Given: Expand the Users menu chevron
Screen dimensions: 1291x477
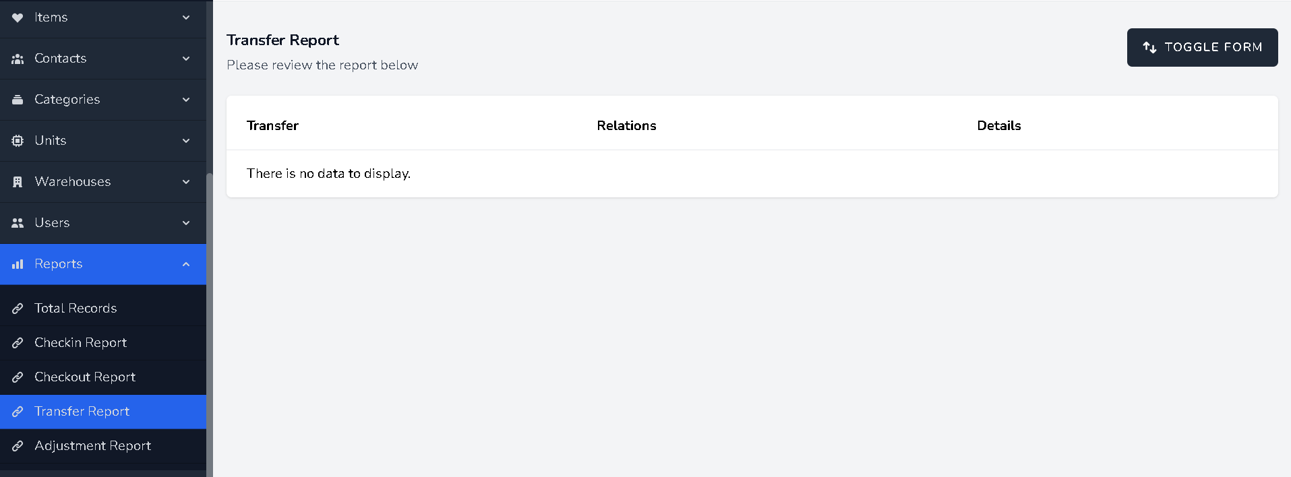Looking at the screenshot, I should click(x=186, y=222).
